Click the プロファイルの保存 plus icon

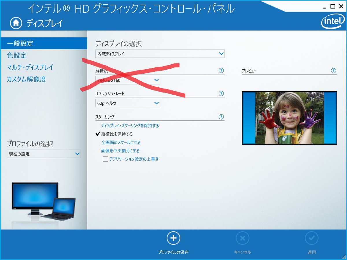click(173, 238)
